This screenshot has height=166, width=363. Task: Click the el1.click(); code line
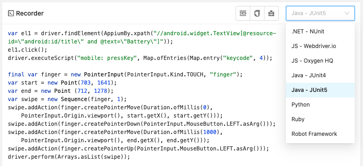[x=27, y=50]
